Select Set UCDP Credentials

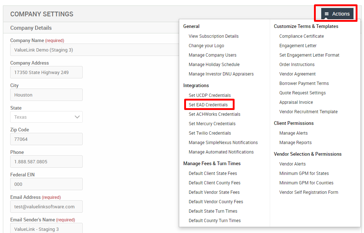pyautogui.click(x=209, y=95)
